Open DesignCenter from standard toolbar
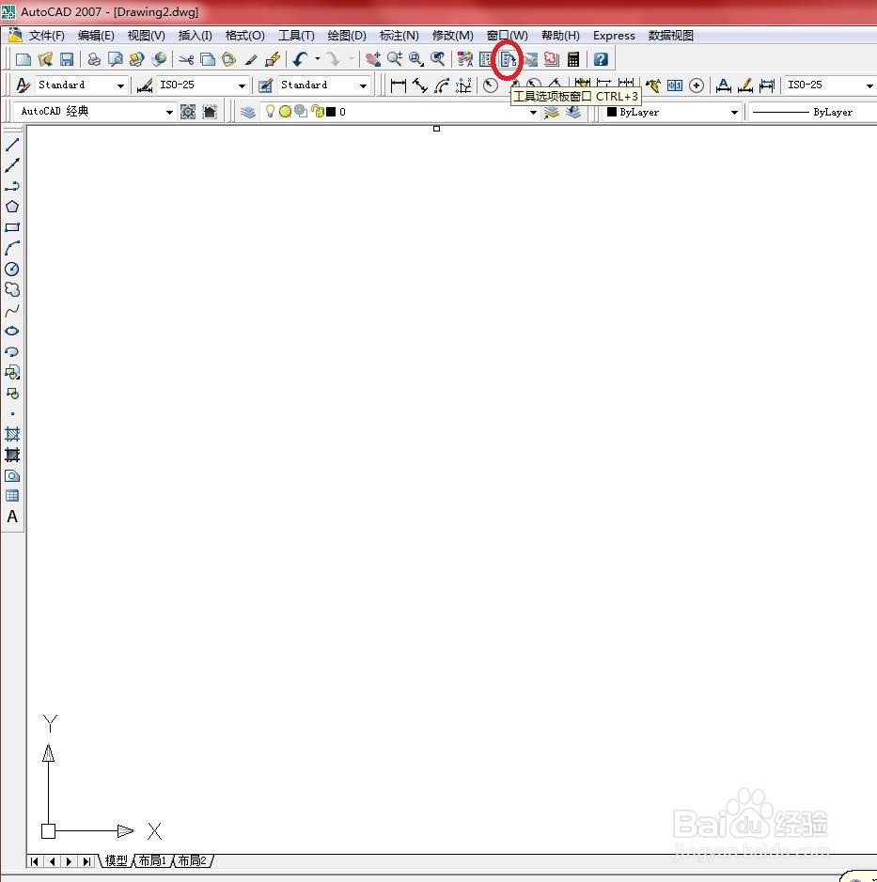Screen dimensions: 877x882 click(x=486, y=59)
